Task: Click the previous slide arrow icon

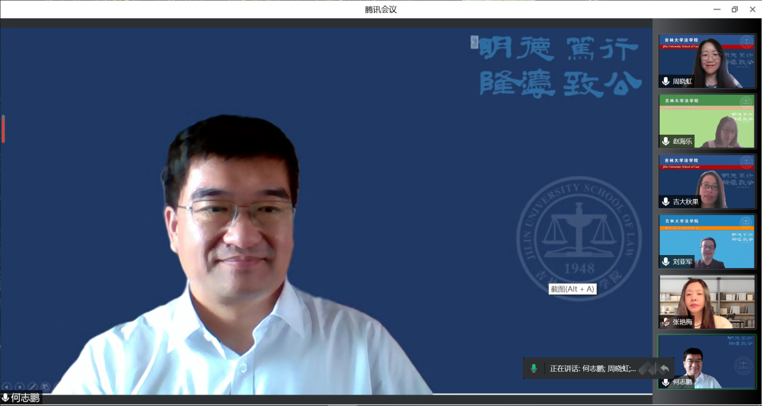Action: [x=7, y=387]
